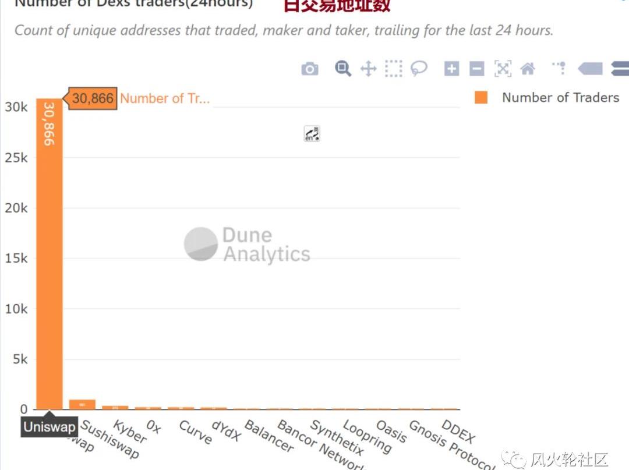Screen dimensions: 629x470
Task: Download plot as PNG camera icon
Action: (x=310, y=69)
